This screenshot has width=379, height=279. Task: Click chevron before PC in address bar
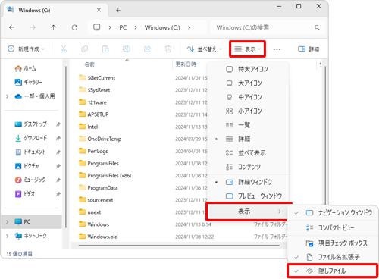pyautogui.click(x=110, y=27)
